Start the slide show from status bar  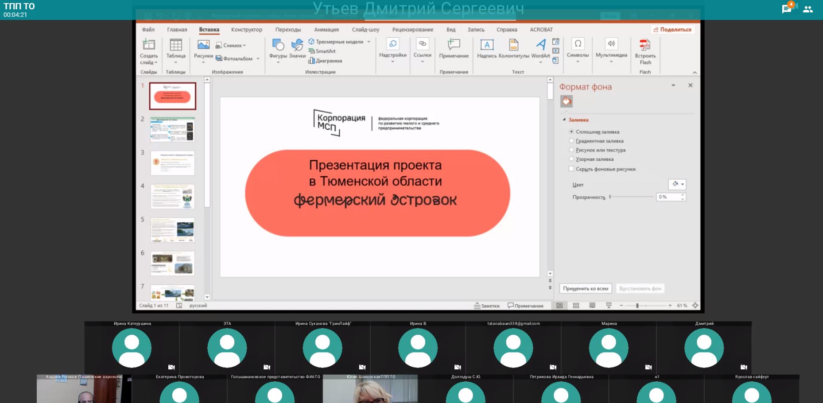tap(609, 306)
